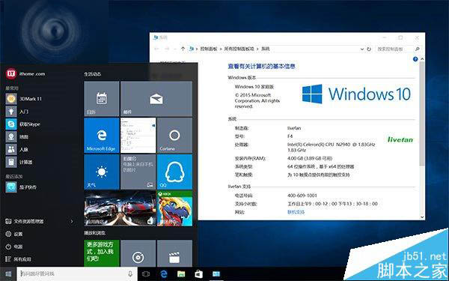The height and width of the screenshot is (281, 449).
Task: Click scroll up arrow in System window
Action: 422,59
